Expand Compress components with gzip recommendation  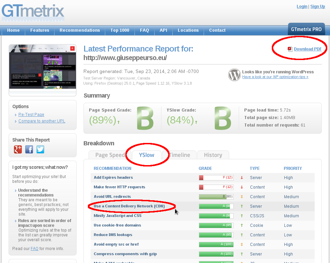pyautogui.click(x=125, y=254)
